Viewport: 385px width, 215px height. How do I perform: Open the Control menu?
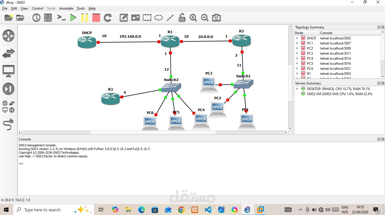(38, 8)
